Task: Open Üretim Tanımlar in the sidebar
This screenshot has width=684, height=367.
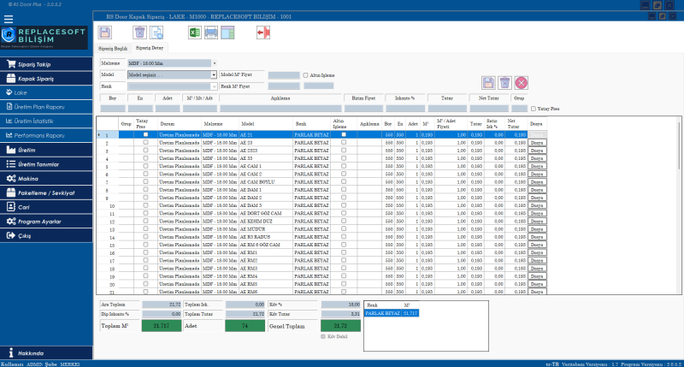Action: 46,164
